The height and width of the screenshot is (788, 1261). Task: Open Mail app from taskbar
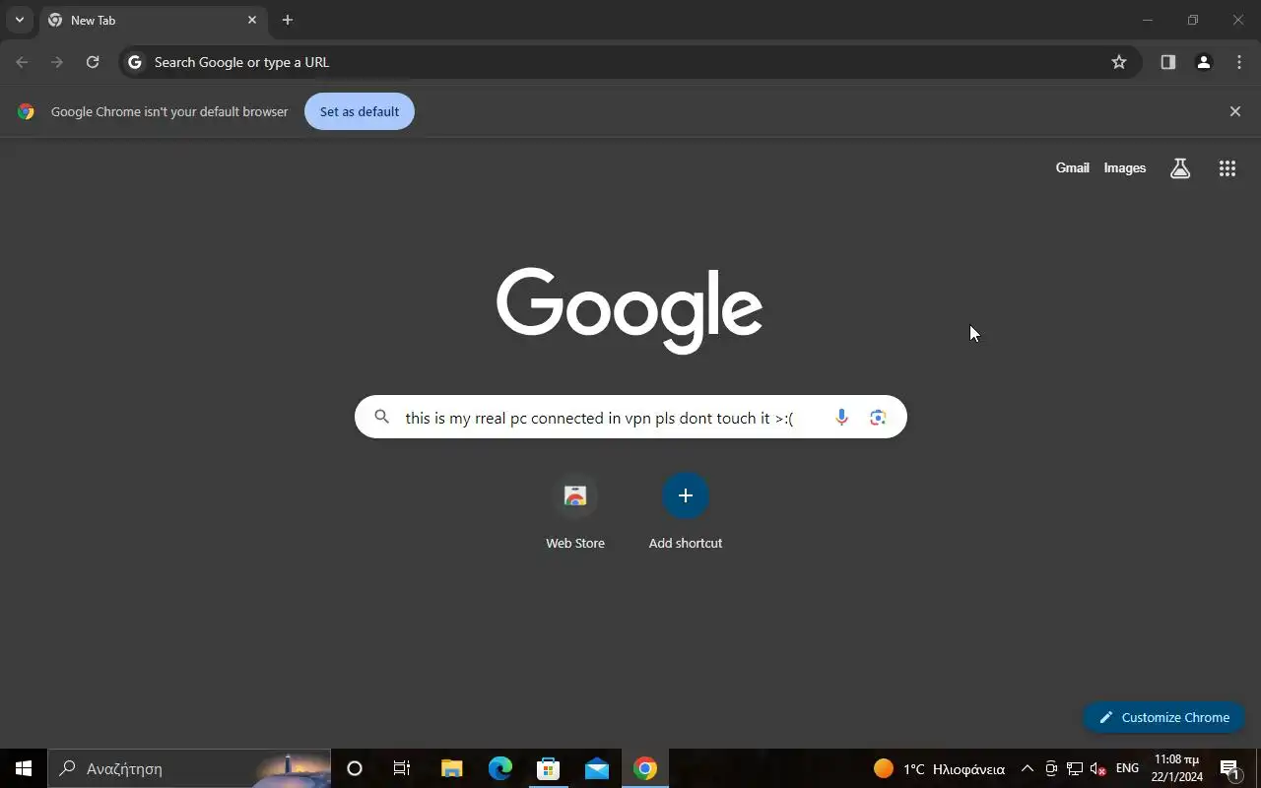point(597,768)
